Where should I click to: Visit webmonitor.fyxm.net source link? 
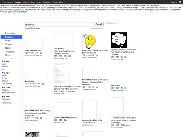point(34,55)
